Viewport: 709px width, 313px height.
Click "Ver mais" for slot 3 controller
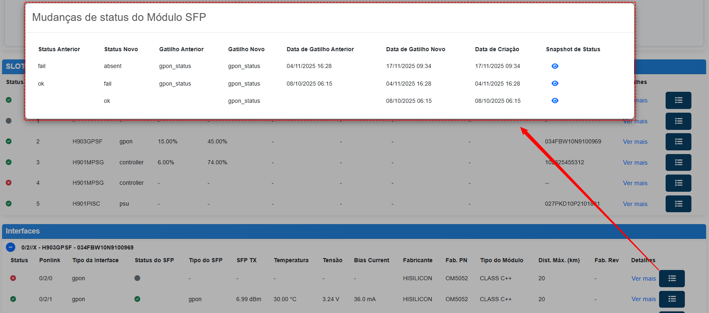(x=635, y=163)
